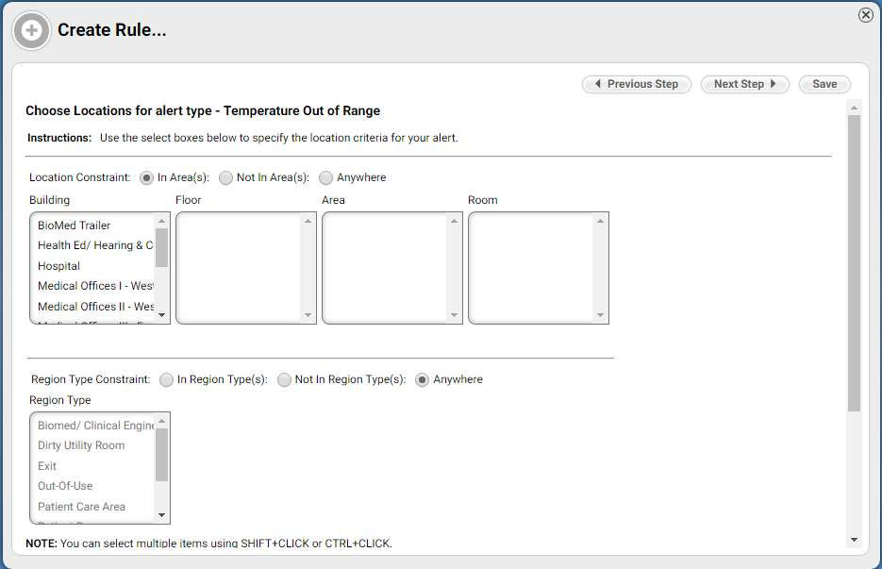Image resolution: width=882 pixels, height=569 pixels.
Task: Select Not In Region Type(s) radio button
Action: tap(284, 380)
